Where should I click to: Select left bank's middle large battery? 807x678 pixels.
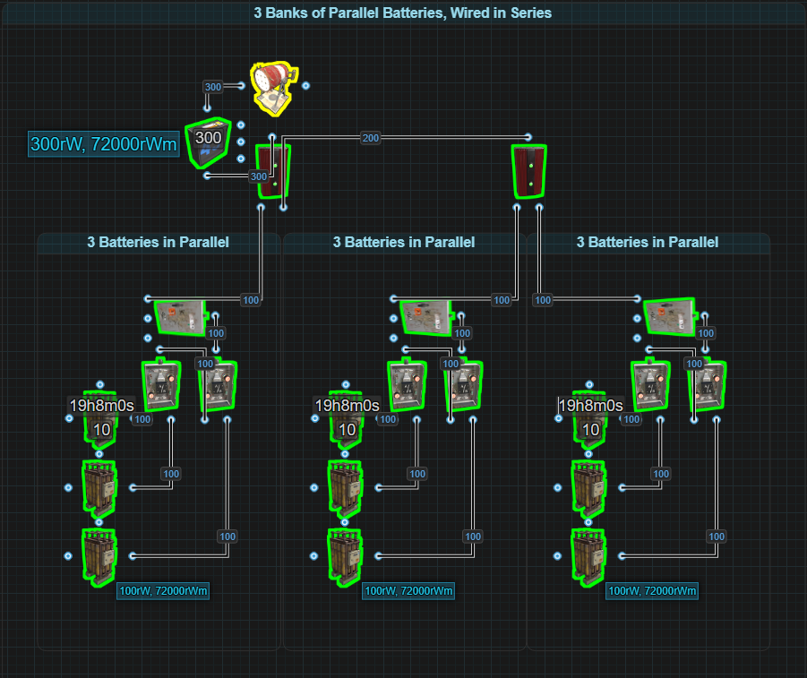coord(99,488)
